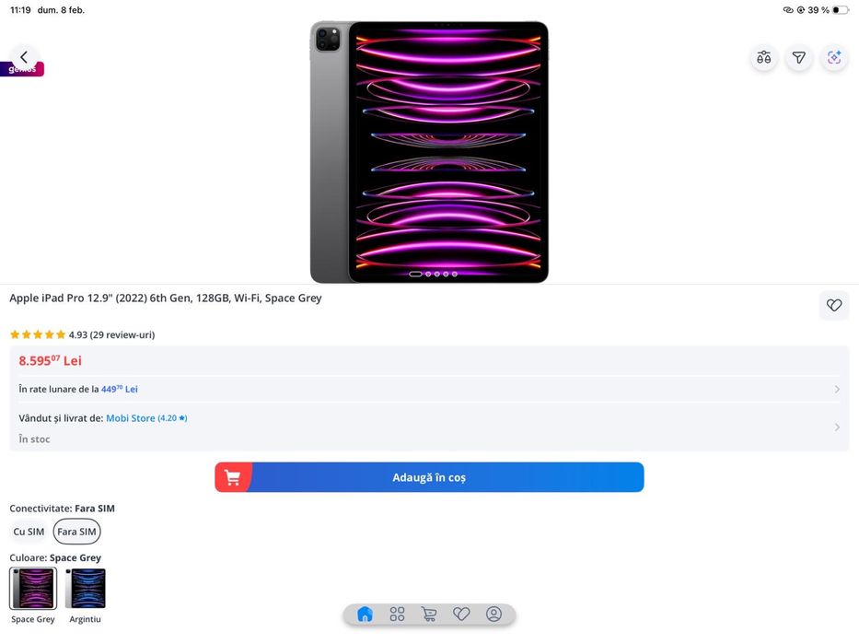Choose Space Grey color swatch
The height and width of the screenshot is (644, 859).
33,589
